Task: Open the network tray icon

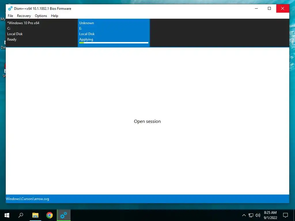Action: point(251,215)
